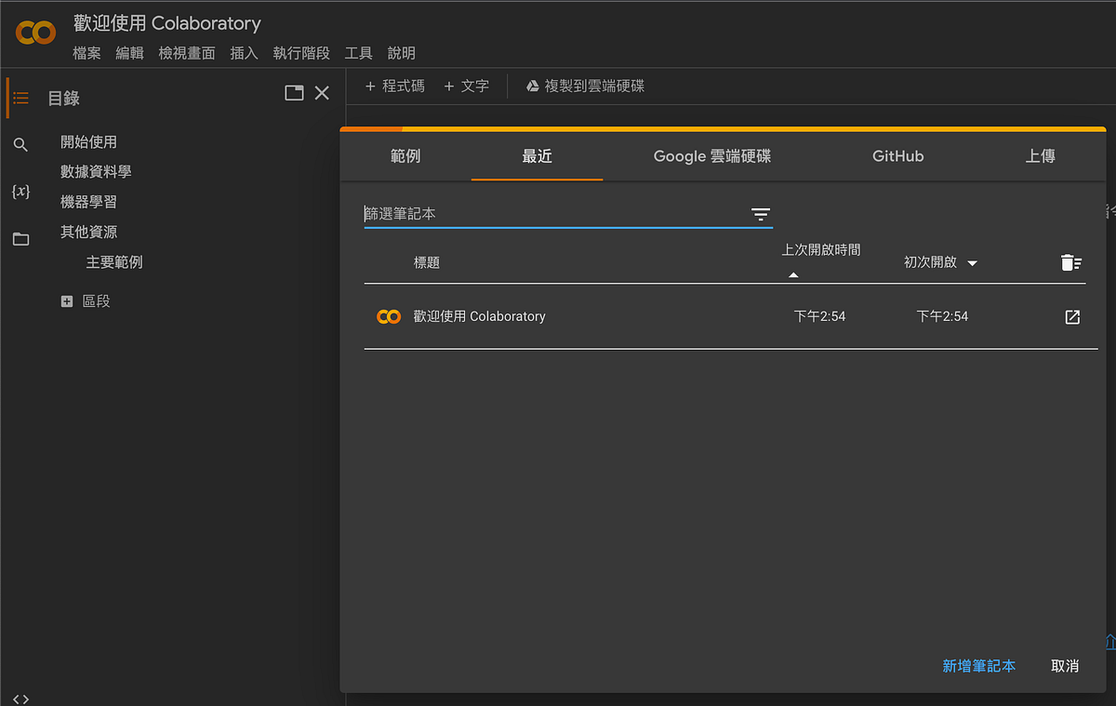Click the 取消 button to dismiss dialog
This screenshot has width=1116, height=706.
pyautogui.click(x=1064, y=666)
